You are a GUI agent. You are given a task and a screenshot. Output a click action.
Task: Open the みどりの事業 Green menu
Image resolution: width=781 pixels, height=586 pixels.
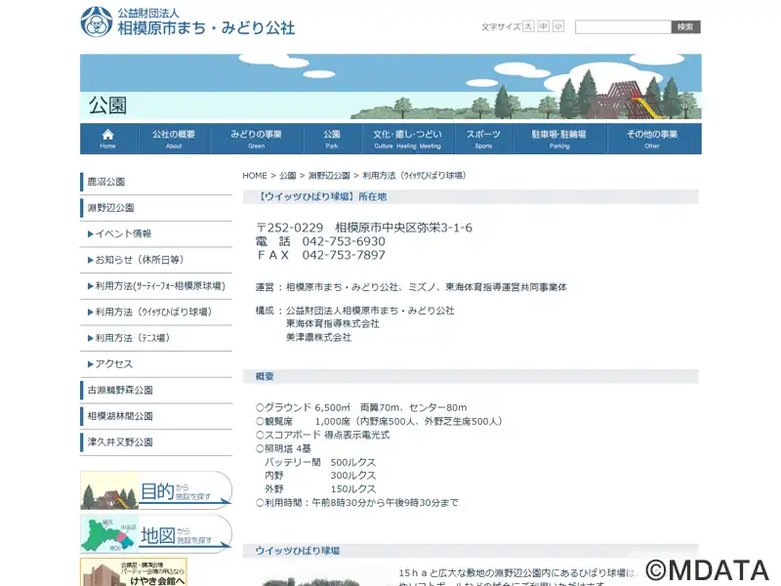[x=256, y=139]
